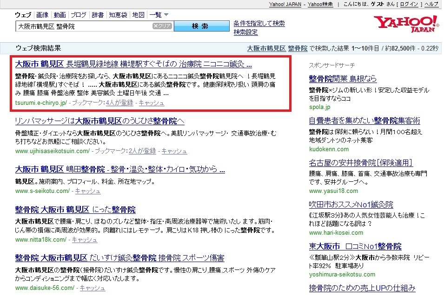Open sponsored ad 名古屋の安井接骨院

pyautogui.click(x=361, y=163)
